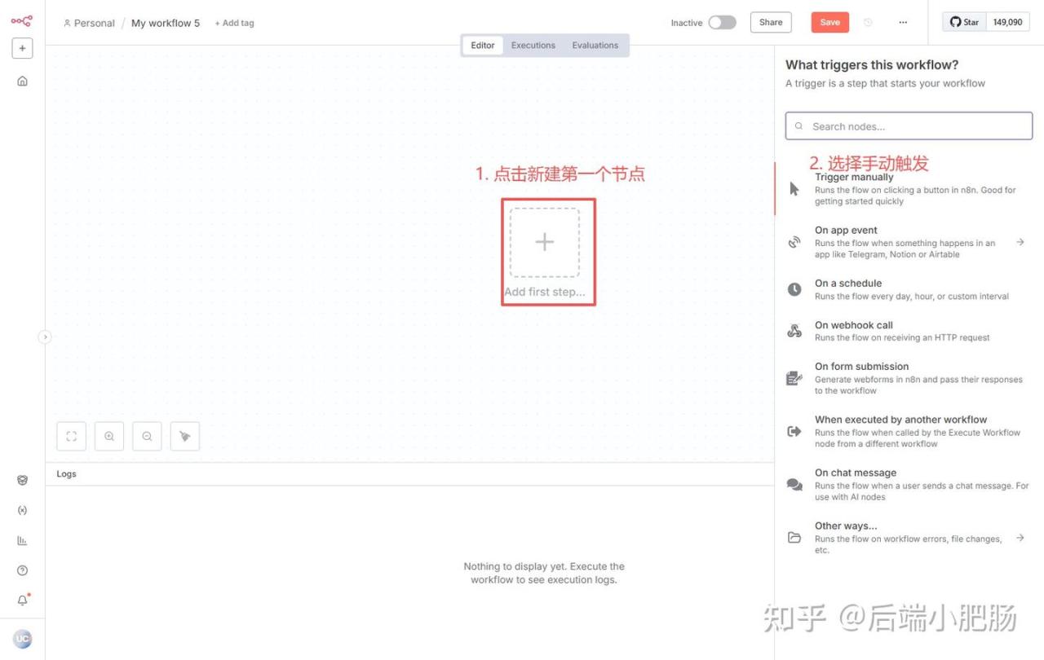Open the help question mark icon
The width and height of the screenshot is (1044, 660).
[x=22, y=570]
